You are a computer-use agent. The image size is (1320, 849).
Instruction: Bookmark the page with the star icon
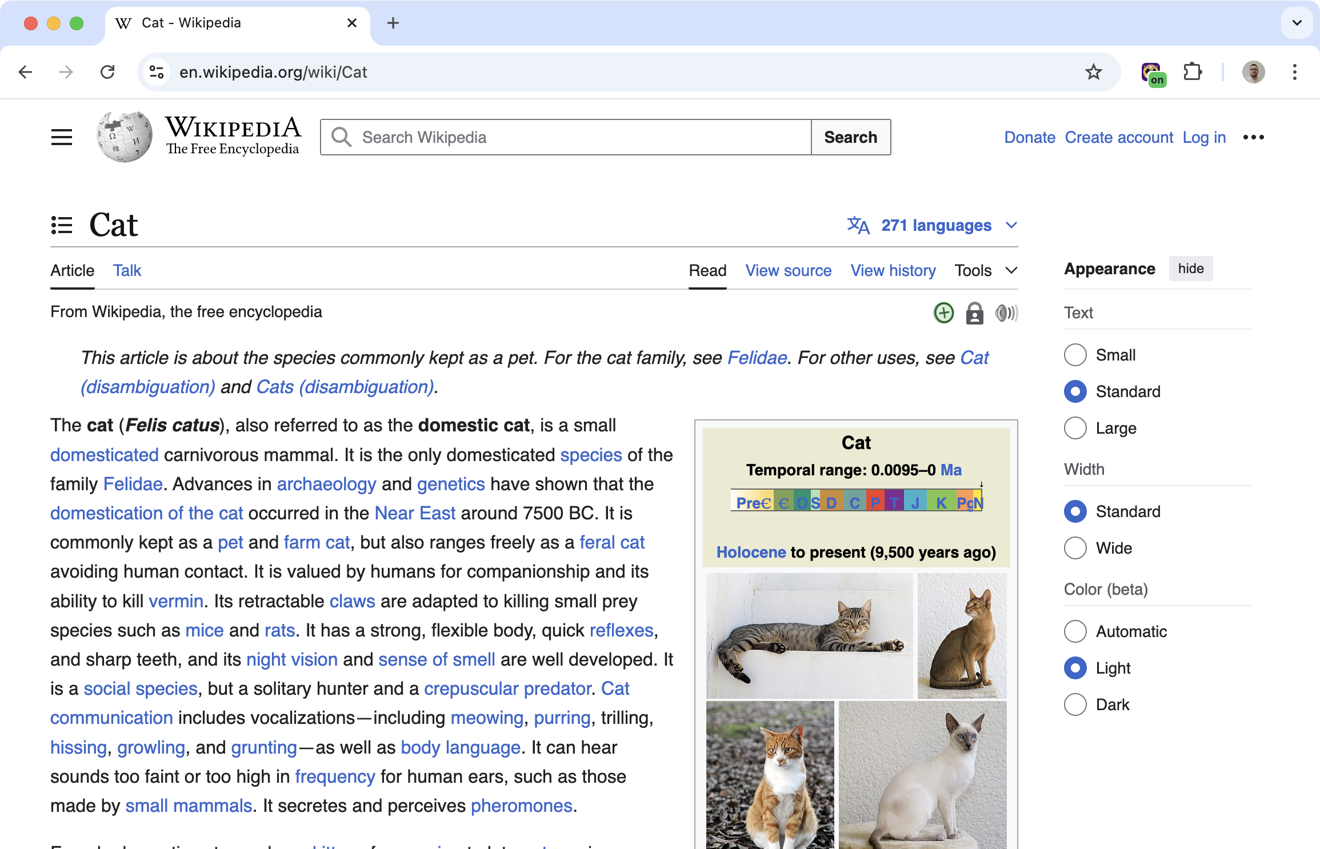[1093, 72]
